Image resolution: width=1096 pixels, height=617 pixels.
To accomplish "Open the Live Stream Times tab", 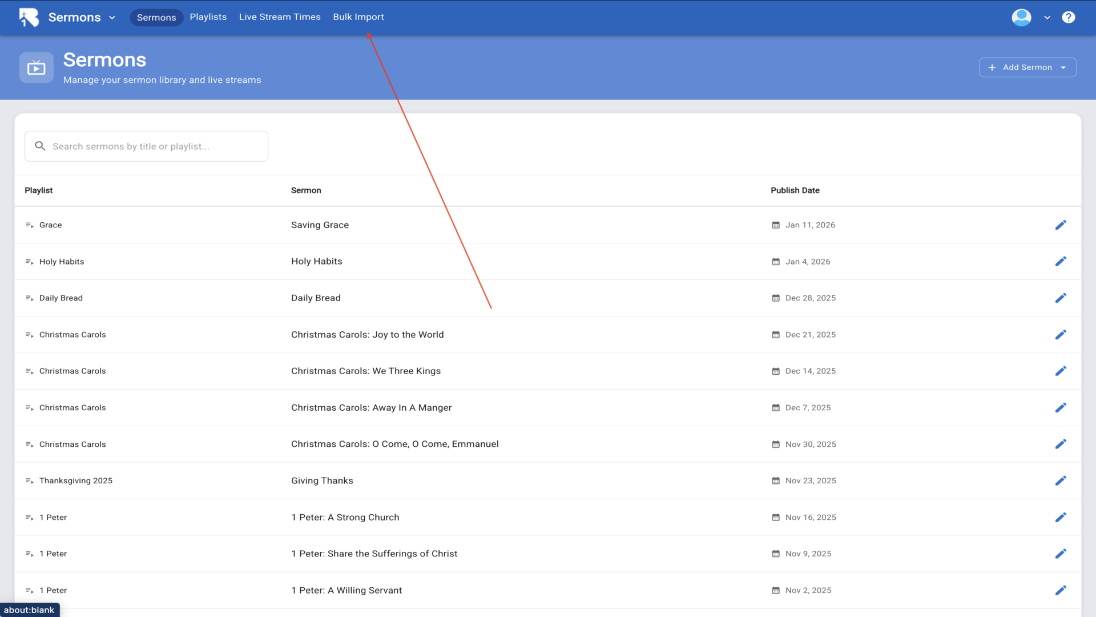I will pos(280,17).
